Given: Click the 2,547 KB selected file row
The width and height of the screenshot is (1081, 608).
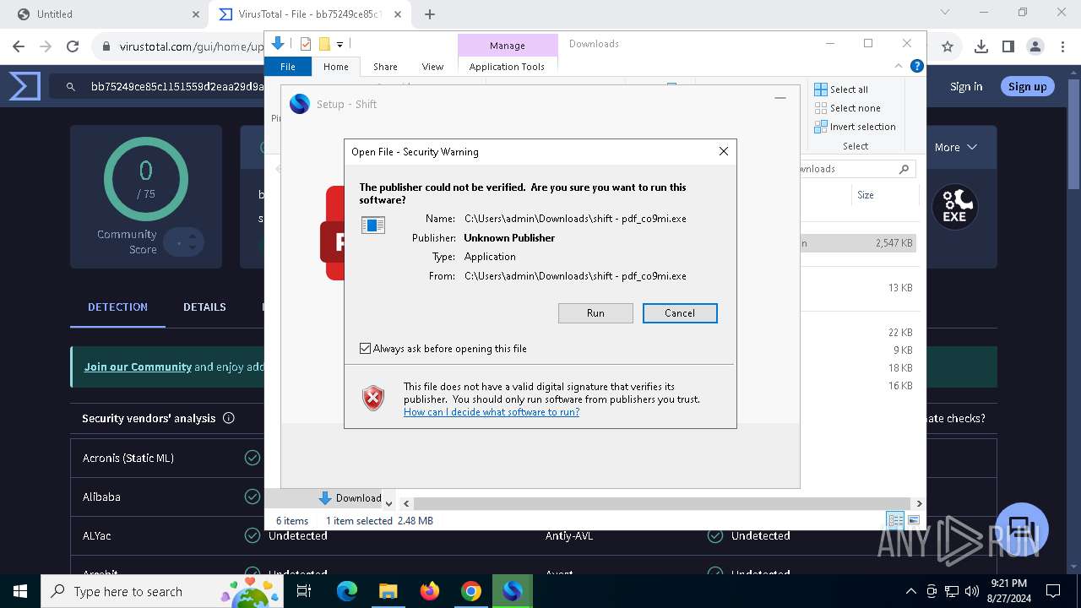Looking at the screenshot, I should coord(857,243).
